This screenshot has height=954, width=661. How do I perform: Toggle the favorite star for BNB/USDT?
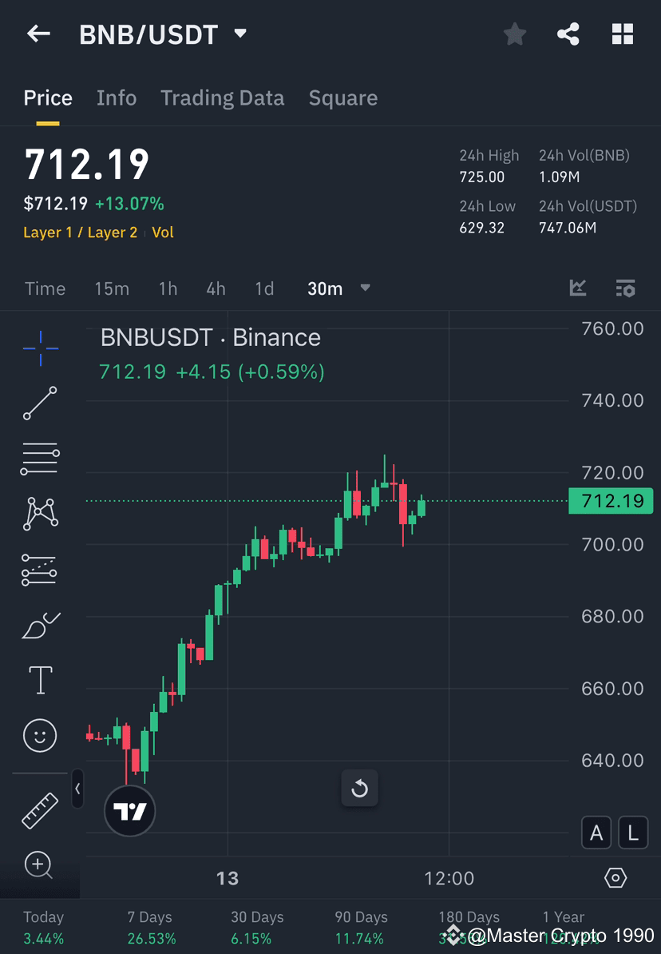514,34
